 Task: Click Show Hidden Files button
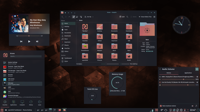(145, 17)
